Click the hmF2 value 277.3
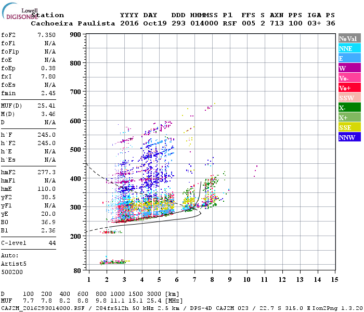The image size is (364, 312). point(46,172)
